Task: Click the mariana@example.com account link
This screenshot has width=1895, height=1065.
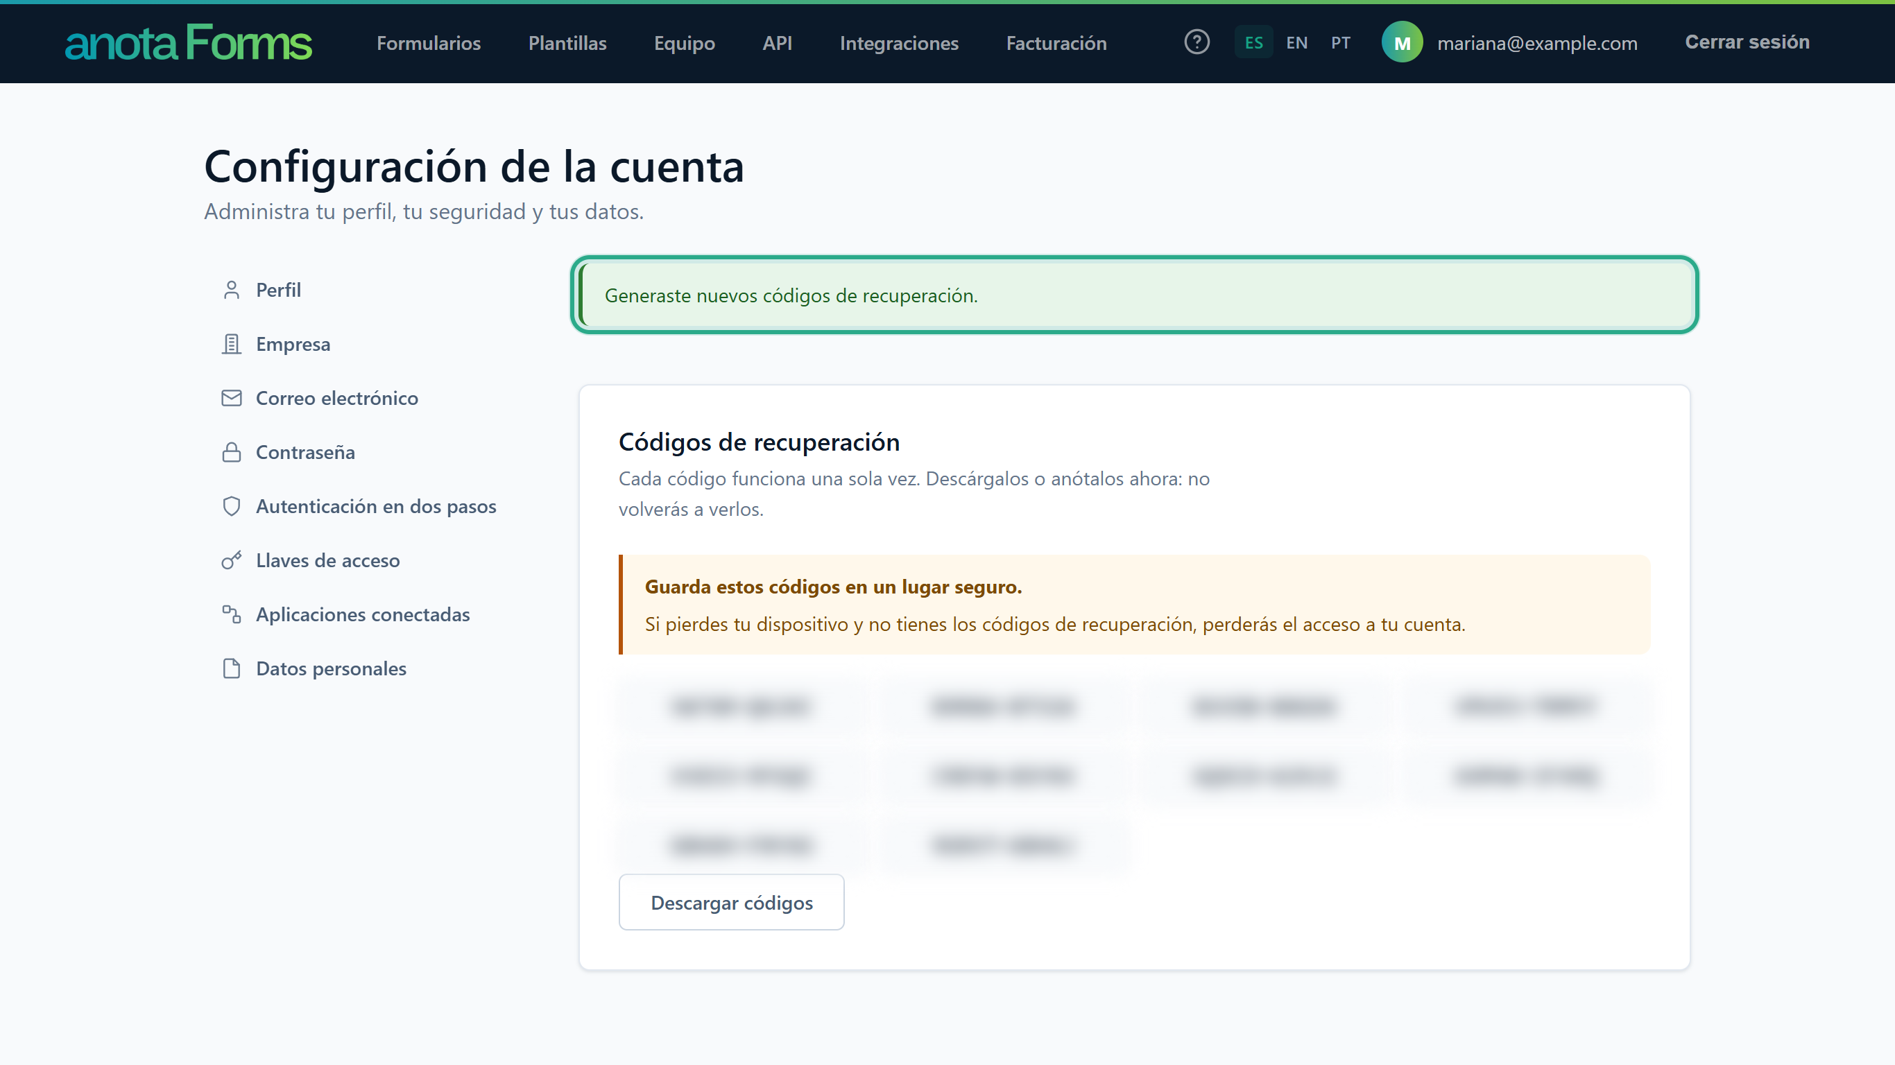Action: tap(1537, 43)
